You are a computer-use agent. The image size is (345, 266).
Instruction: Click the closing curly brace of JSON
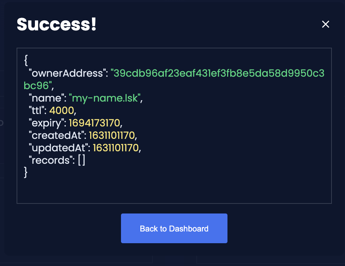point(26,172)
